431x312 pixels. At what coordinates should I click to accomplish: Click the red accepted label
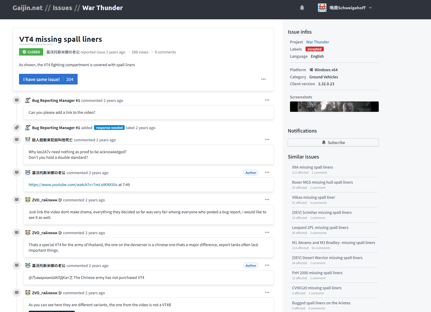coord(314,49)
